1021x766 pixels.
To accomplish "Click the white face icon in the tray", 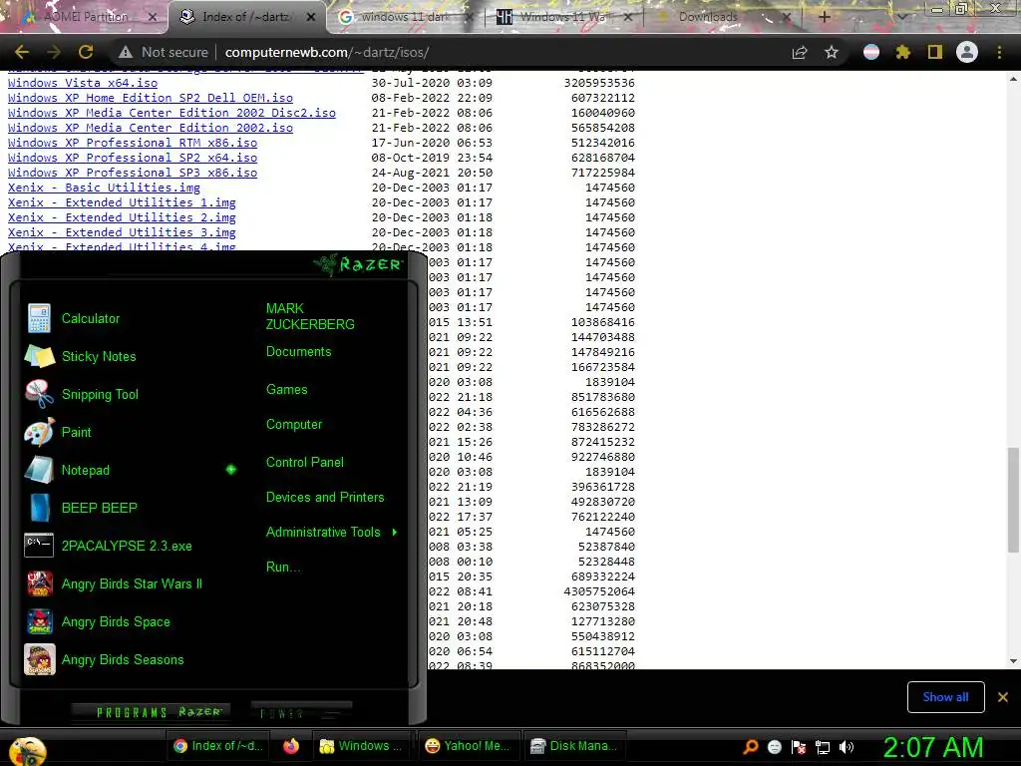I will point(774,747).
